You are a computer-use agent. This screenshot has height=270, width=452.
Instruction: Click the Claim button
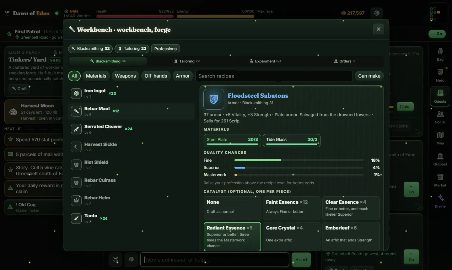pyautogui.click(x=405, y=107)
